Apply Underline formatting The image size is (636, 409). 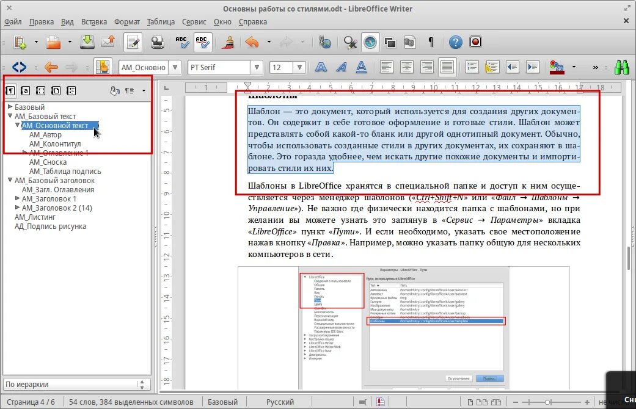click(361, 67)
